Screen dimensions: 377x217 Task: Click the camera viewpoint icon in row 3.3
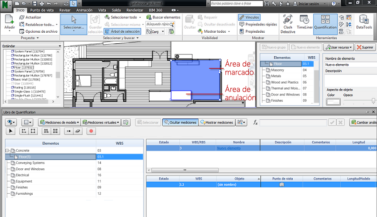282,185
